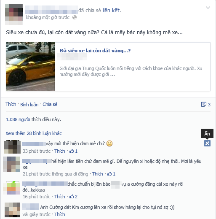Click Chia sẻ to share the post
This screenshot has width=216, height=219.
[x=50, y=104]
